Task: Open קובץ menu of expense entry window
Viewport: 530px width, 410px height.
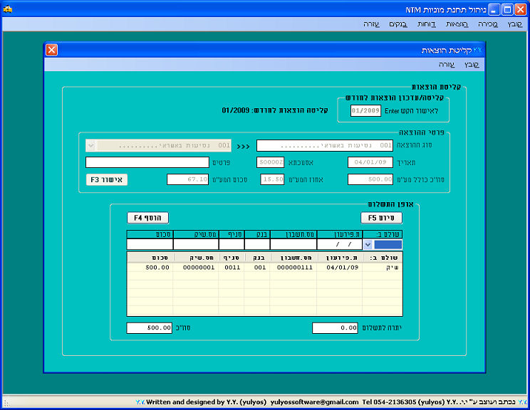Action: click(x=472, y=65)
